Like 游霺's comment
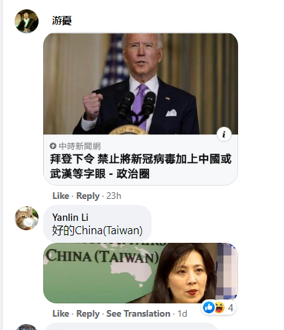This screenshot has width=284, height=330. pos(61,196)
